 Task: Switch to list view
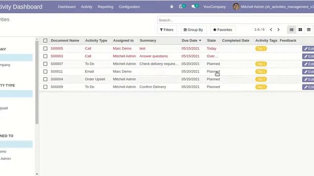point(291,30)
